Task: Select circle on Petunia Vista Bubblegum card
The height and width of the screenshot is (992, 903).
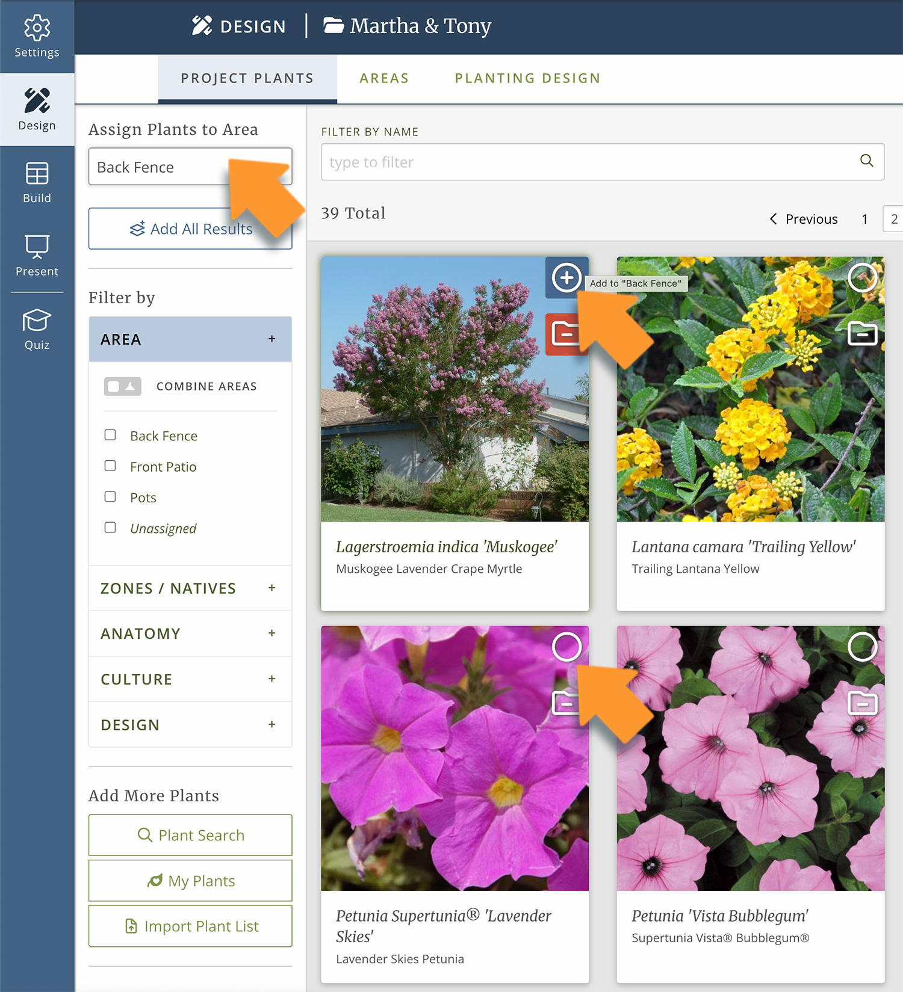Action: click(x=862, y=647)
